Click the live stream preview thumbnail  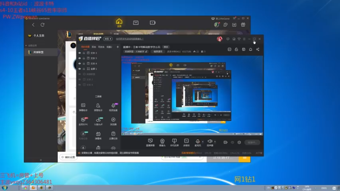tap(192, 95)
